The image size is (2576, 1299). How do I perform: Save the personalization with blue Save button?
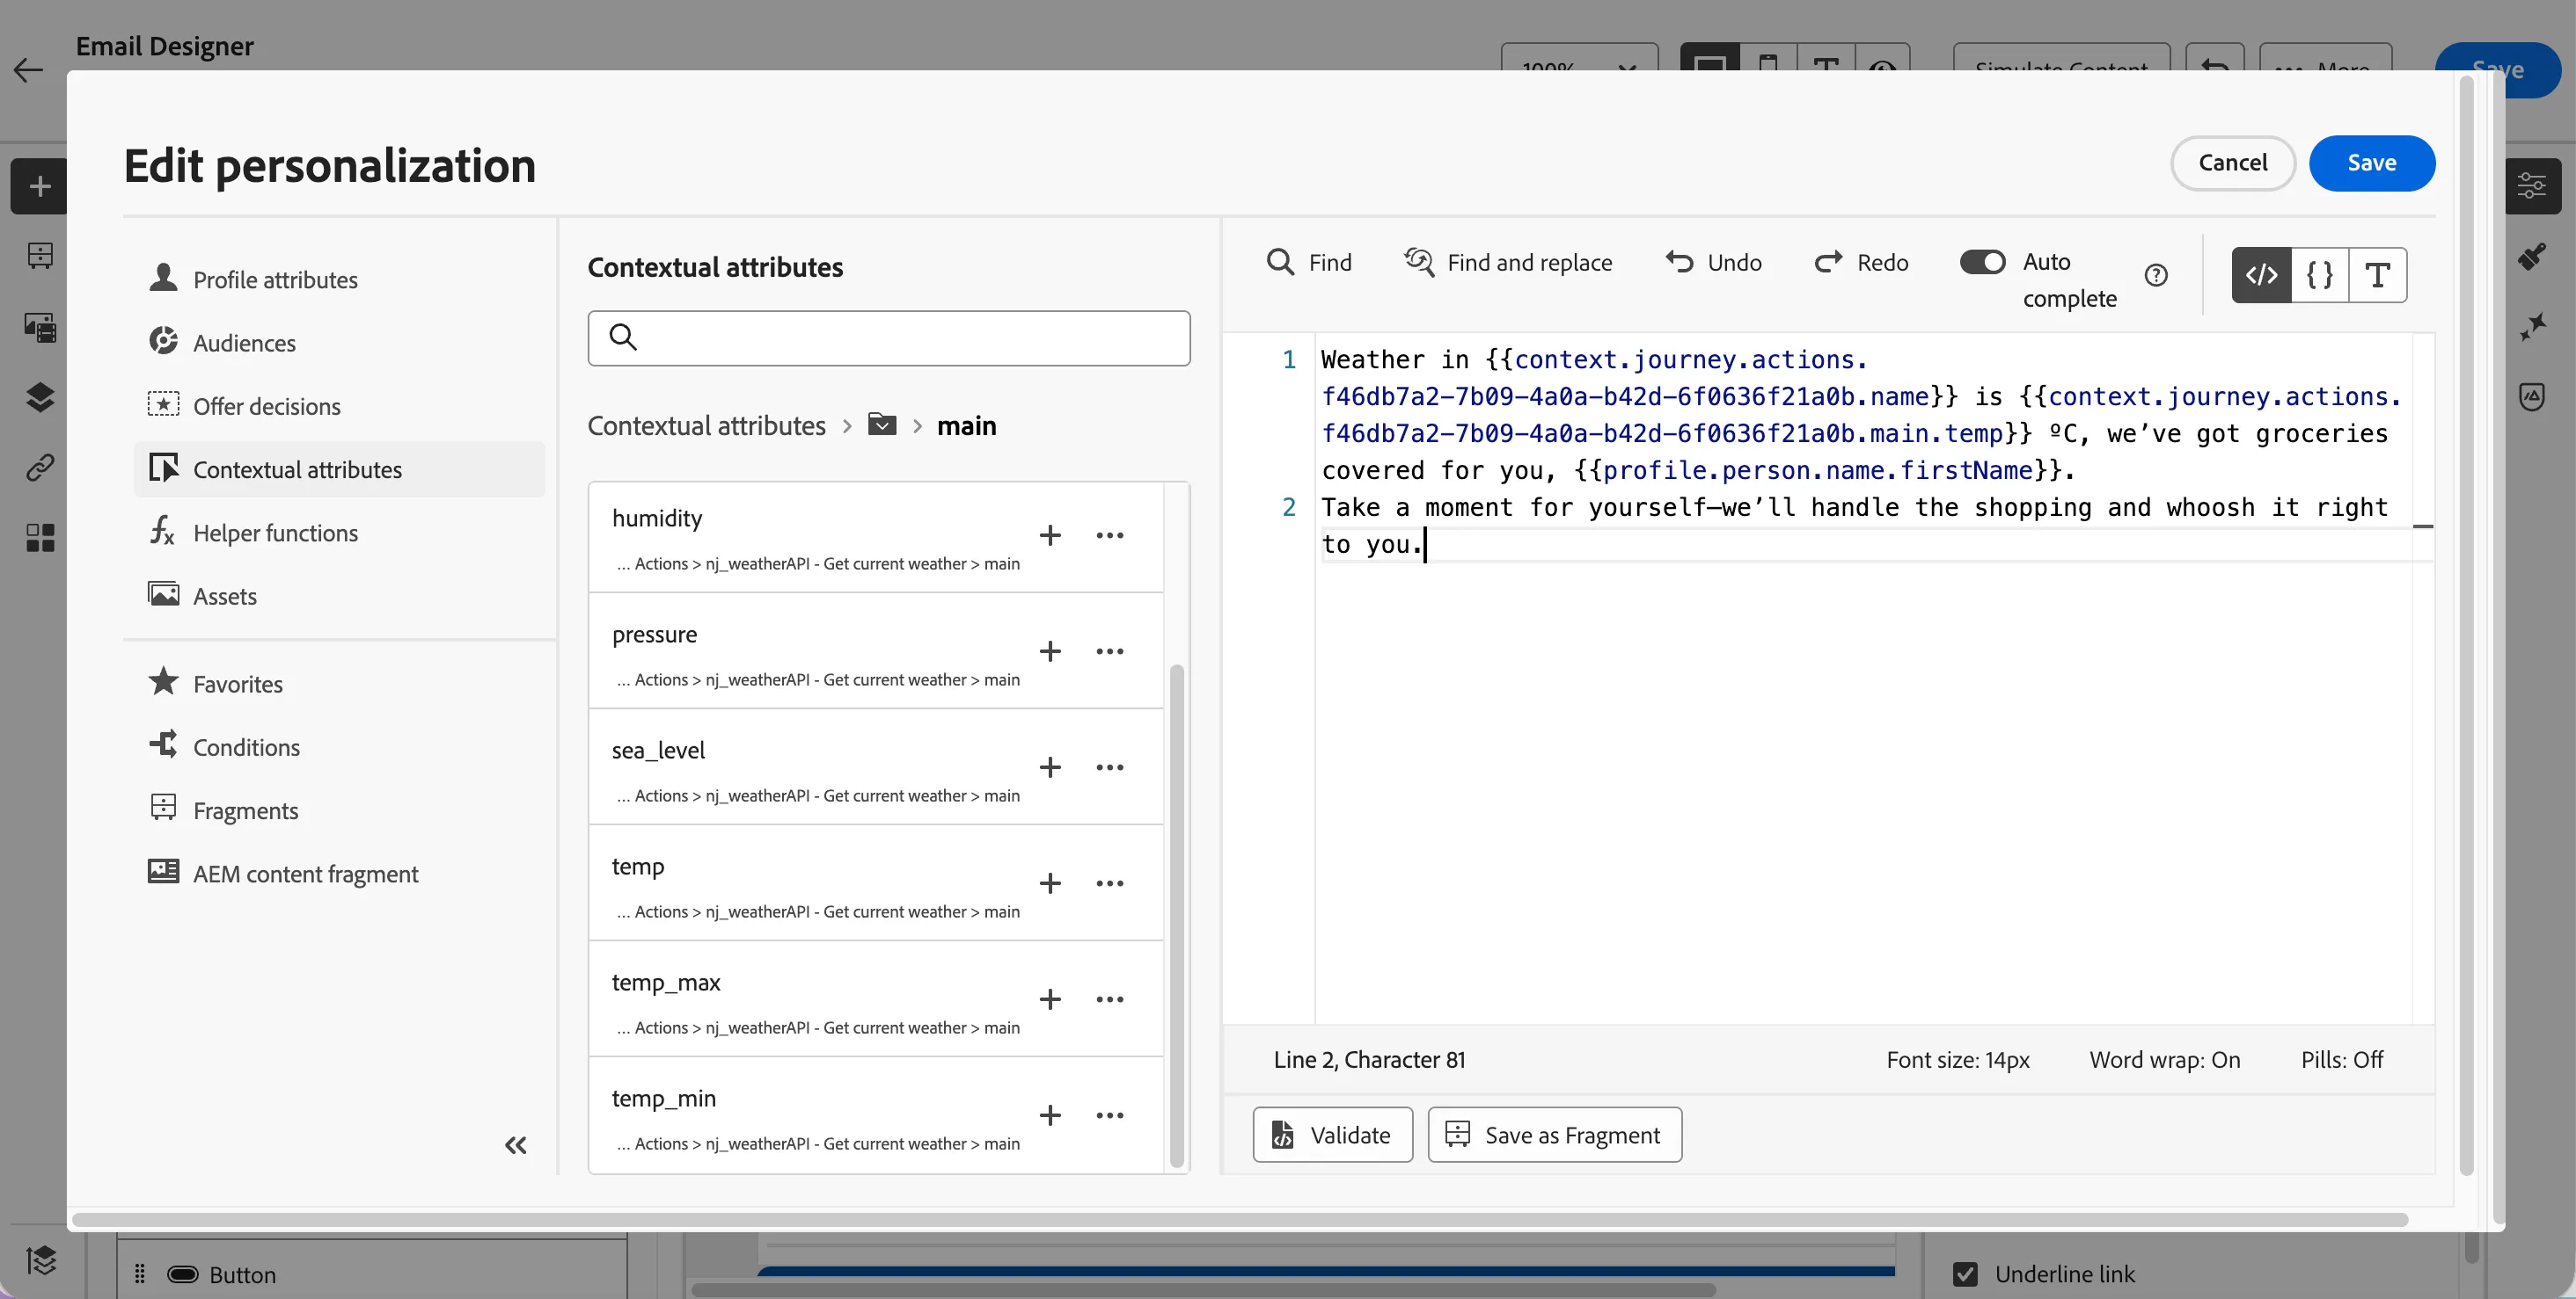pyautogui.click(x=2372, y=163)
